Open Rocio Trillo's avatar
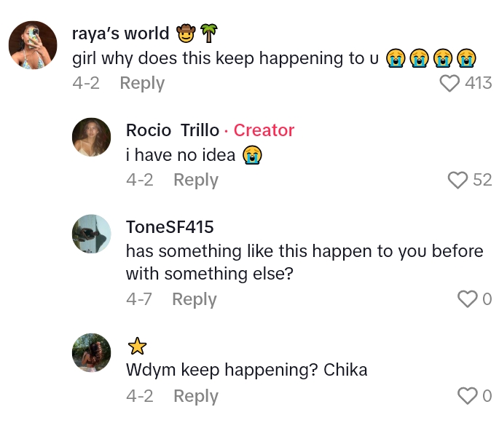 click(x=92, y=138)
